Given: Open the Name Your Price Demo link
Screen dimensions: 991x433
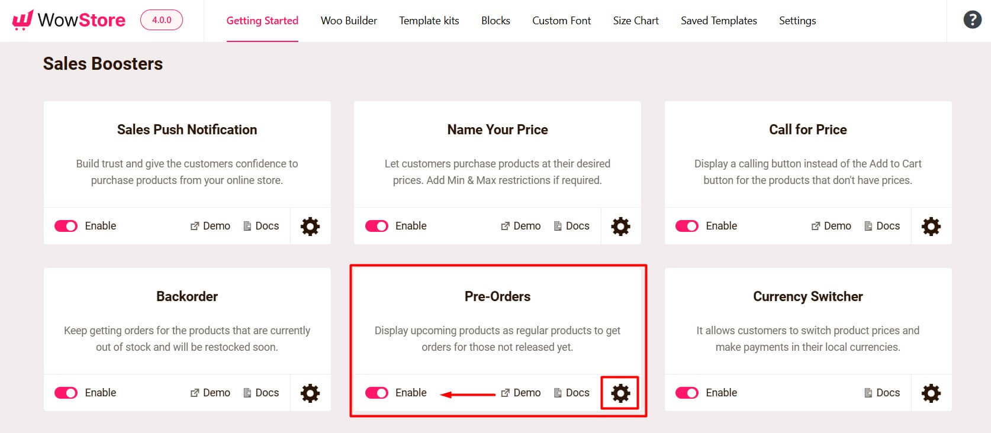Looking at the screenshot, I should 520,226.
